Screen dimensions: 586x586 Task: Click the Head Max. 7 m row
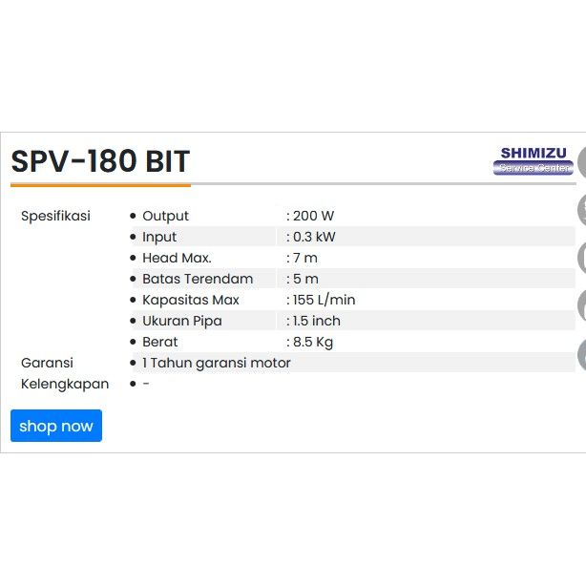tap(239, 258)
